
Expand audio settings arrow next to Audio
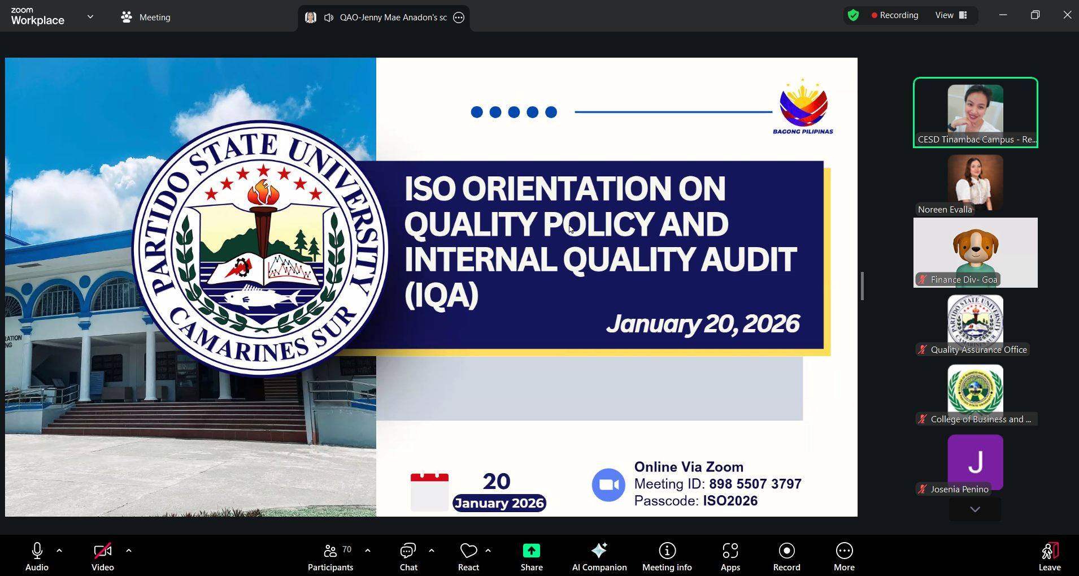pyautogui.click(x=59, y=550)
